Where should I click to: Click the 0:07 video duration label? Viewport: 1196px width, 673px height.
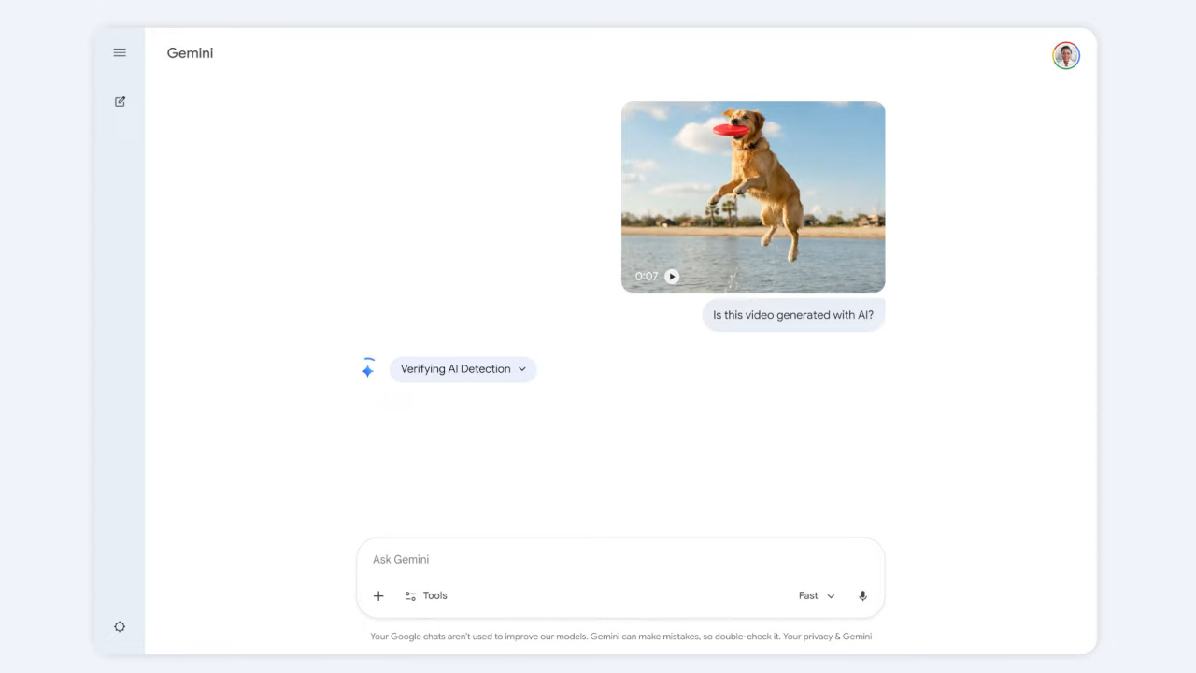pos(646,277)
